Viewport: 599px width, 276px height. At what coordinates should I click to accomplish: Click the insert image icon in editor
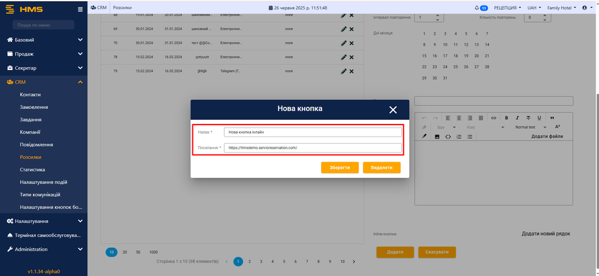tap(437, 137)
